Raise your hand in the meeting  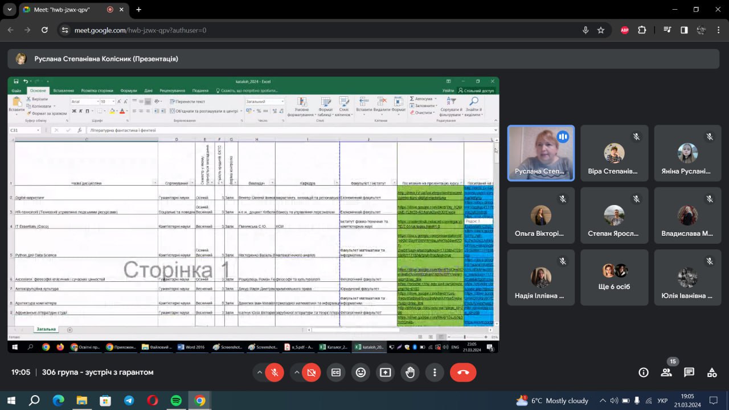point(410,372)
